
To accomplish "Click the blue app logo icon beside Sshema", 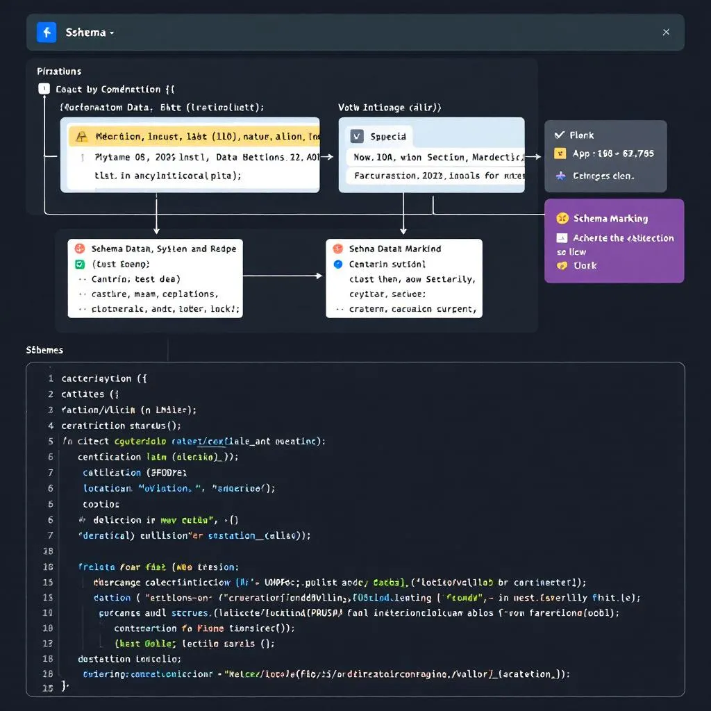I will [x=47, y=33].
